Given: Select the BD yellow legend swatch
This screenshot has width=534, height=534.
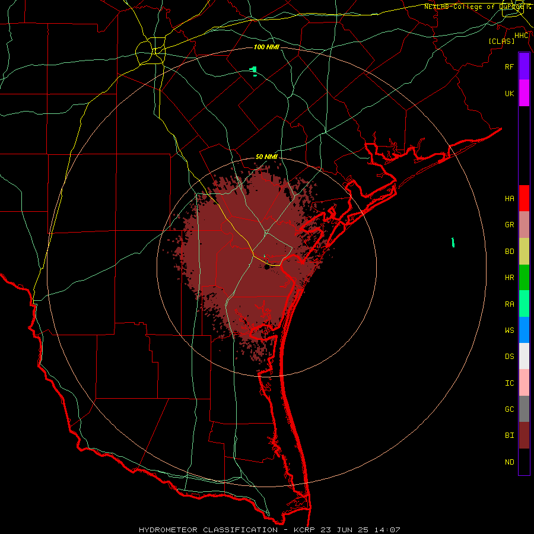Looking at the screenshot, I should coord(524,252).
